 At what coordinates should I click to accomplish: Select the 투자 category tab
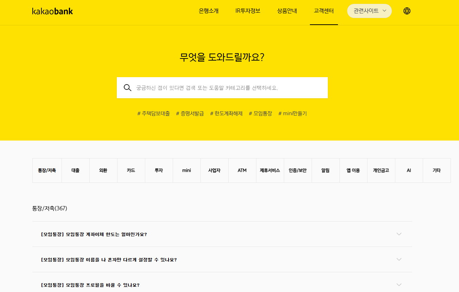[x=159, y=170]
